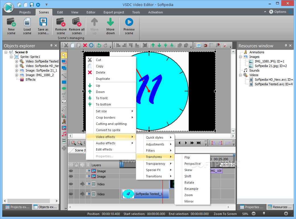Click the timeline zoom out magnifier

[80, 143]
